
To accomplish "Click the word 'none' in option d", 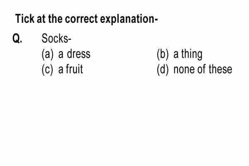I will [x=184, y=70].
